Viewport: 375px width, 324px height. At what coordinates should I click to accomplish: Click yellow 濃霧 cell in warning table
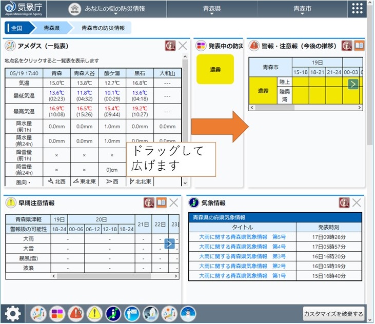[x=263, y=91]
